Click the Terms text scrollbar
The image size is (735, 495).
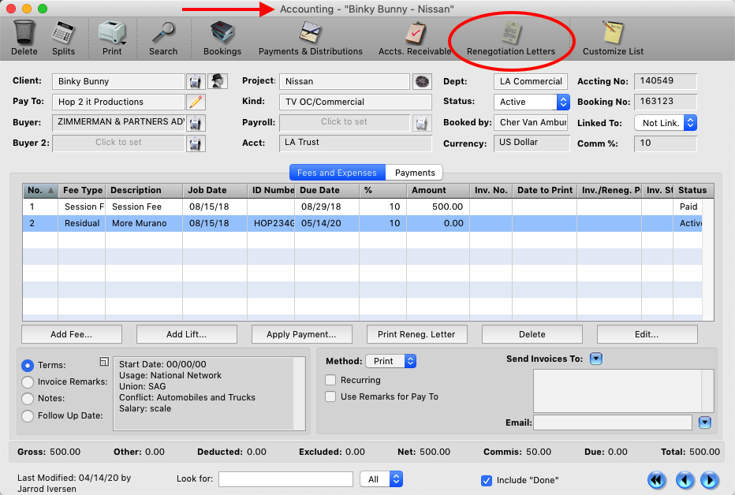pyautogui.click(x=299, y=393)
